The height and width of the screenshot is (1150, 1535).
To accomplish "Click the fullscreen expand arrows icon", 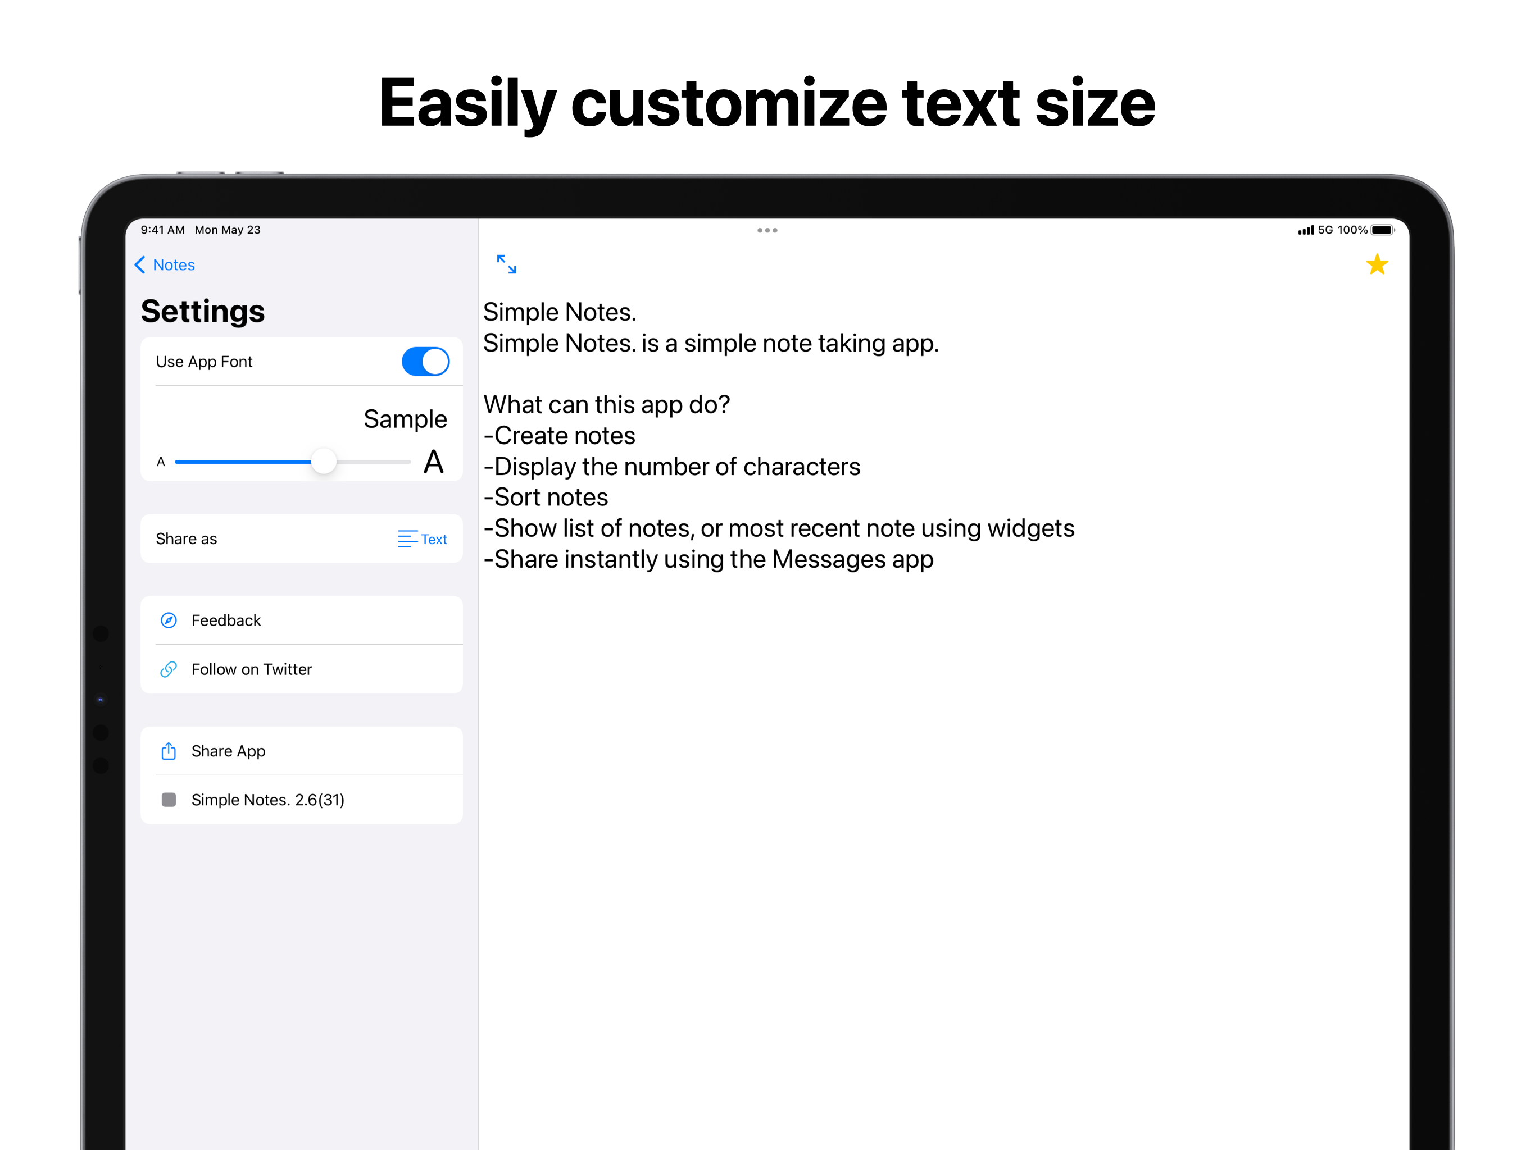I will tap(507, 264).
